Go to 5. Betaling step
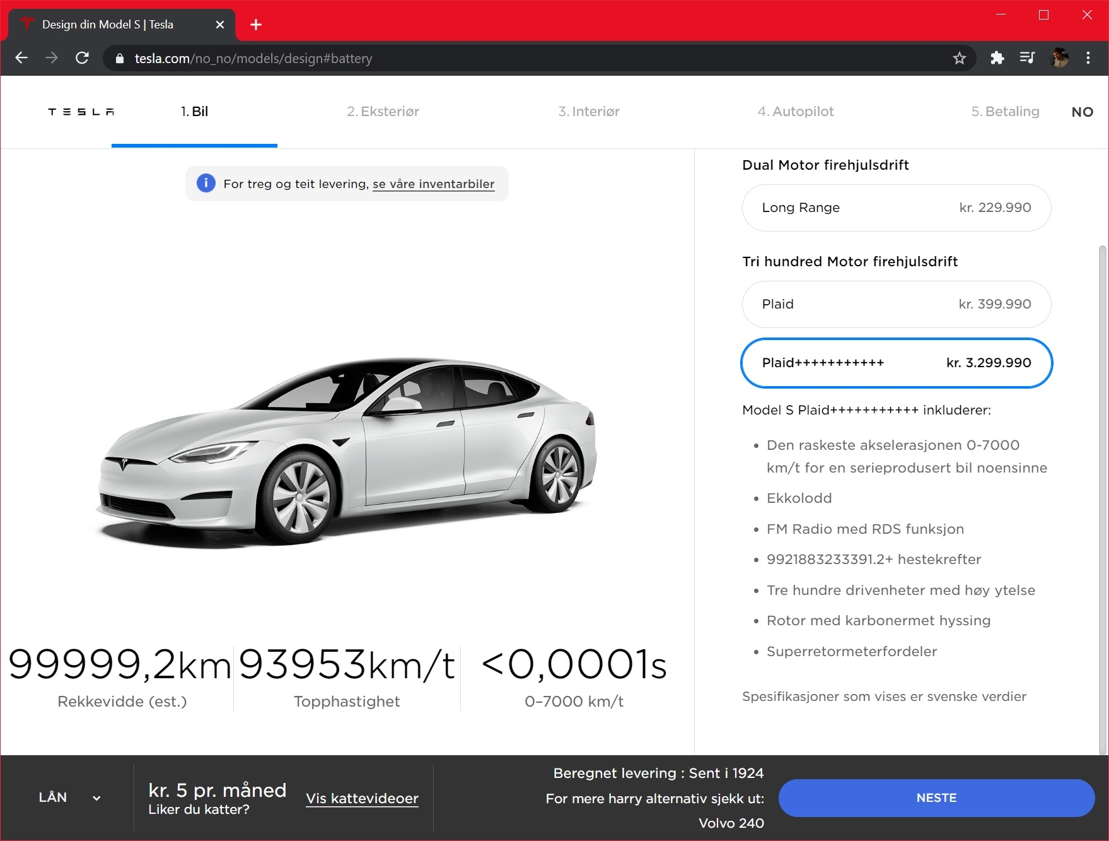Screen dimensions: 1109x841 [1005, 112]
